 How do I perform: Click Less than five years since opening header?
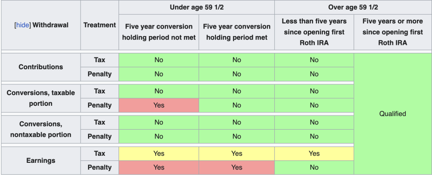pos(314,32)
